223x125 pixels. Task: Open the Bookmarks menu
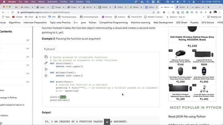point(53,2)
